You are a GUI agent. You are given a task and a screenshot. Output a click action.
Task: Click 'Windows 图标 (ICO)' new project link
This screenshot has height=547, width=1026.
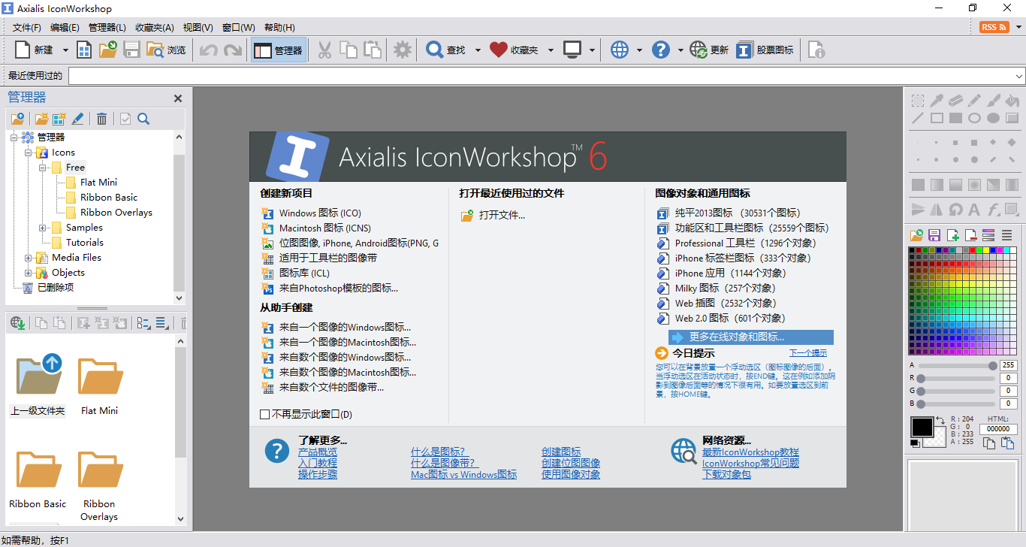(320, 213)
